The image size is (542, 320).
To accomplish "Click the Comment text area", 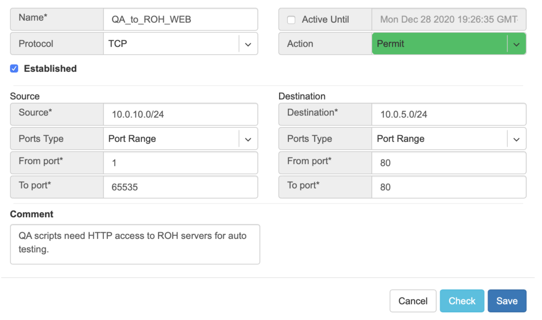I will click(135, 244).
